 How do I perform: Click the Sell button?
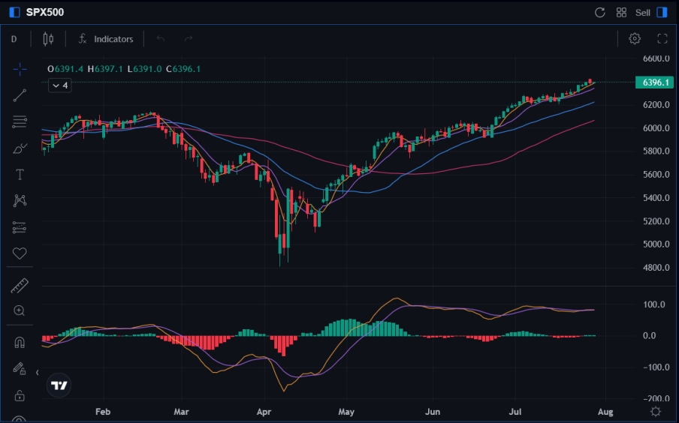click(643, 13)
